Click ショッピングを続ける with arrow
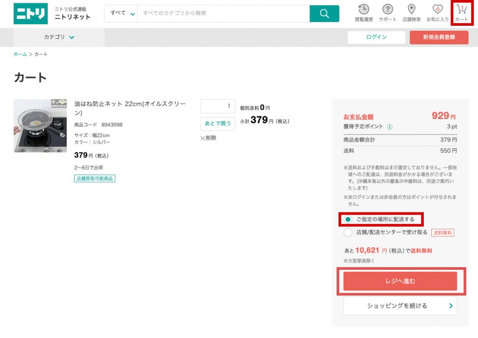The image size is (478, 338). (400, 306)
